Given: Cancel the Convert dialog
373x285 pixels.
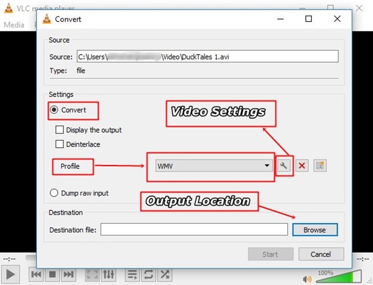Looking at the screenshot, I should [x=321, y=254].
